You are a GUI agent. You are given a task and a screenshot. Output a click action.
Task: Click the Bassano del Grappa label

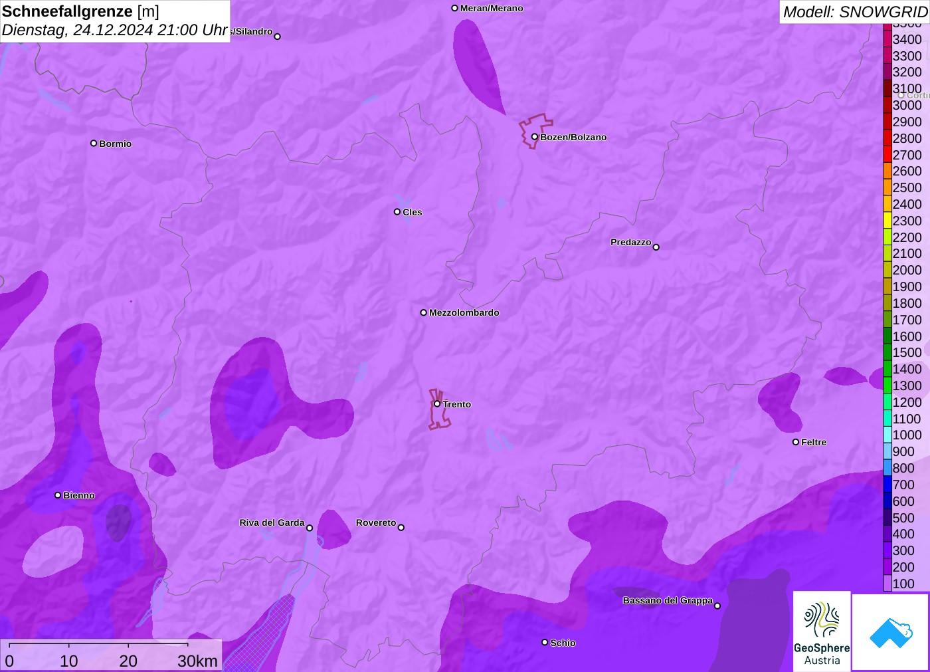(668, 600)
